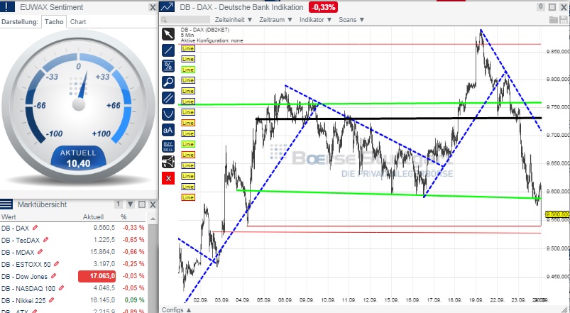570x313 pixels.
Task: Activate the magnifier zoom tool
Action: pyautogui.click(x=168, y=82)
